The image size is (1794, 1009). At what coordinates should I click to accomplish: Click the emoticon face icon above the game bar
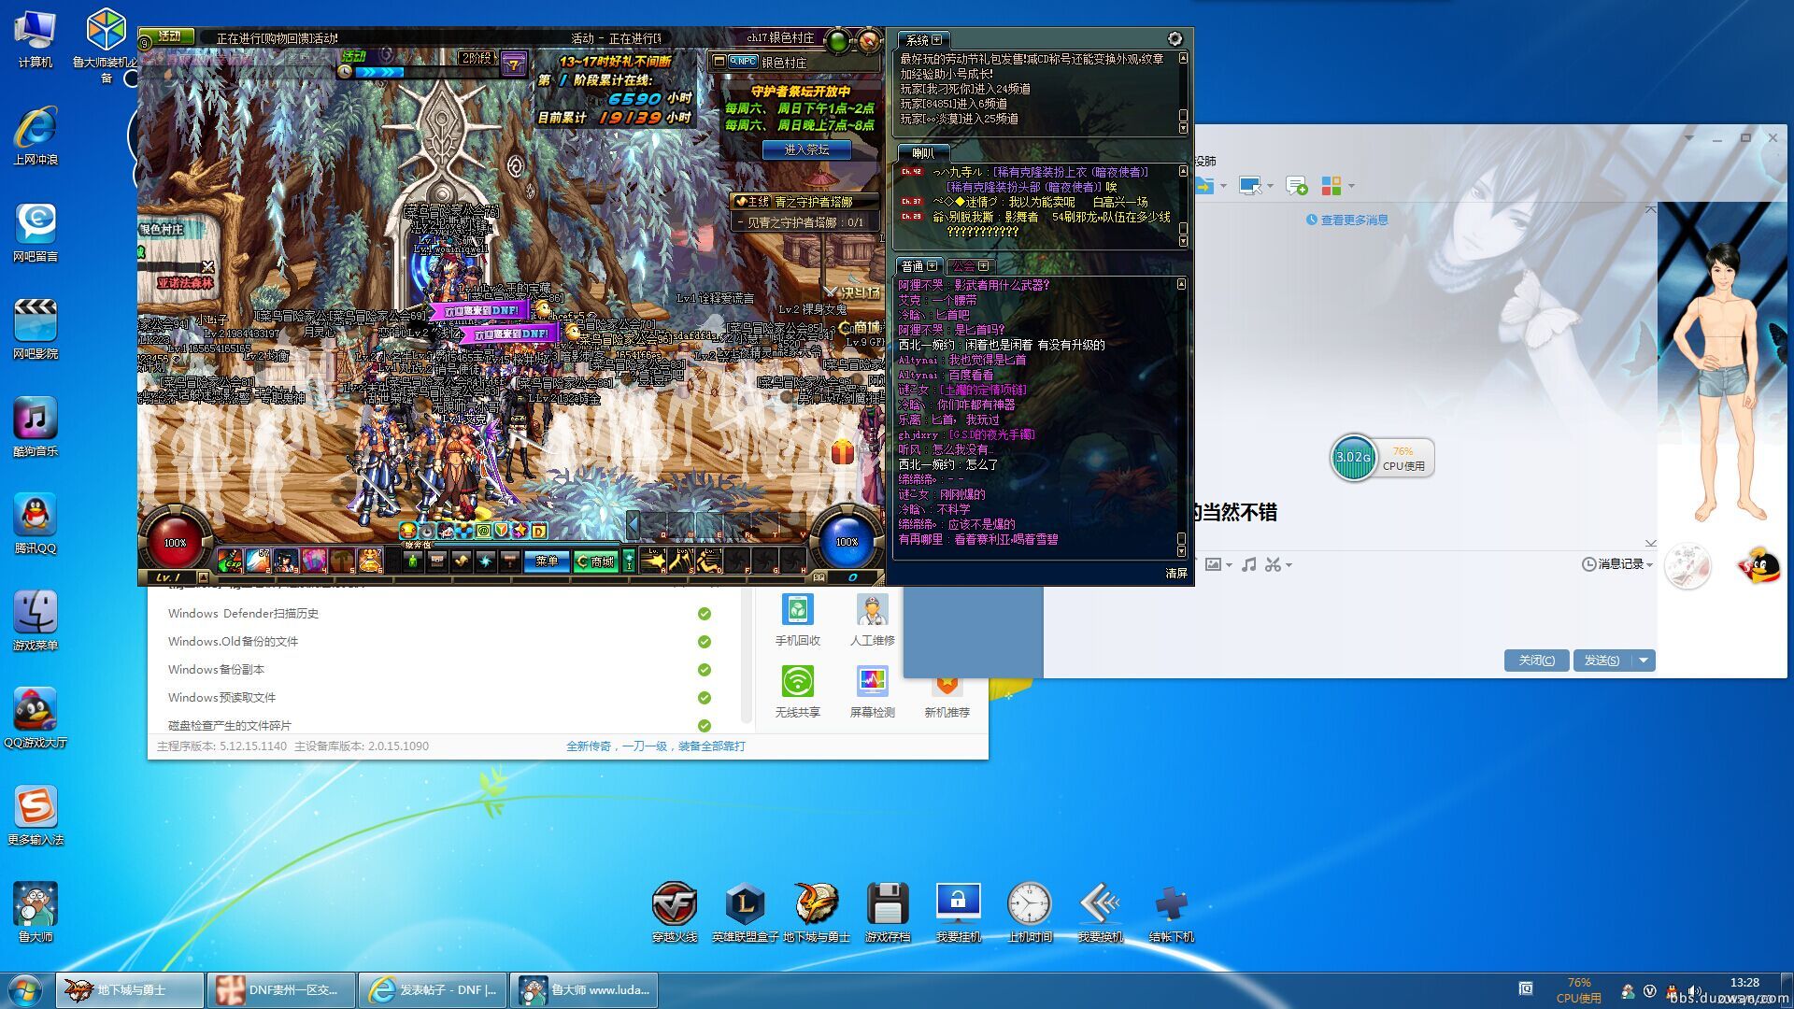tap(408, 531)
